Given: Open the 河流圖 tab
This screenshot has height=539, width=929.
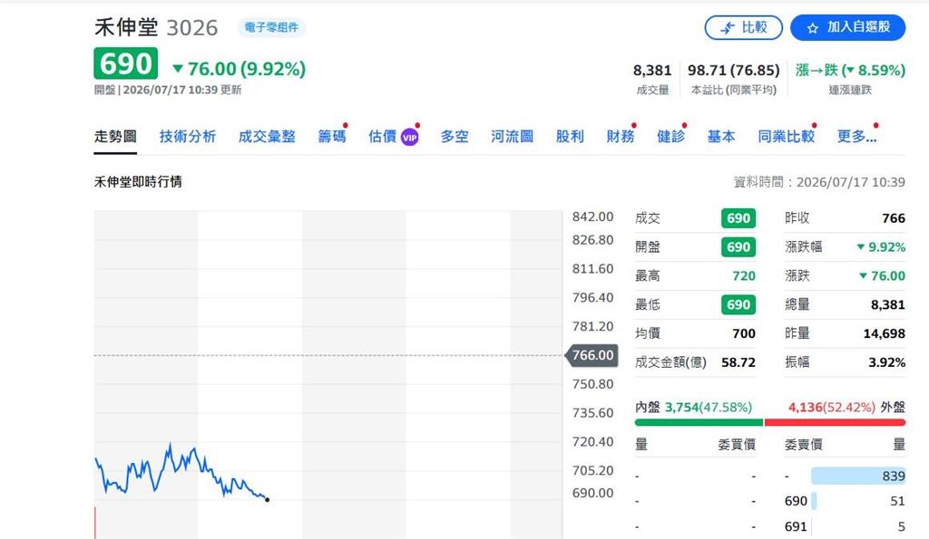Looking at the screenshot, I should point(512,136).
